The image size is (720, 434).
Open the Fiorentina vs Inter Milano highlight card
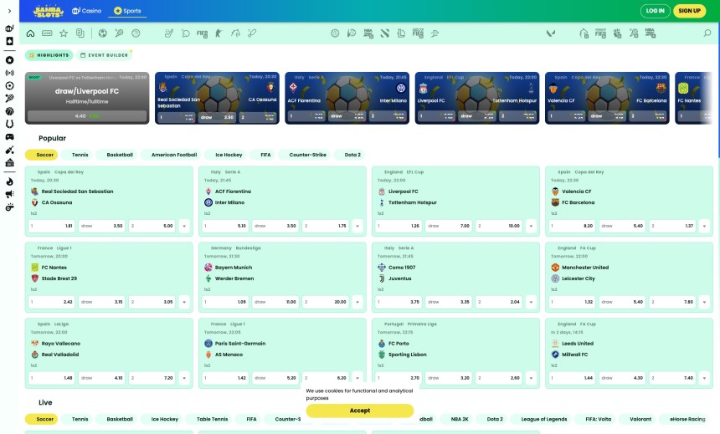pos(347,98)
